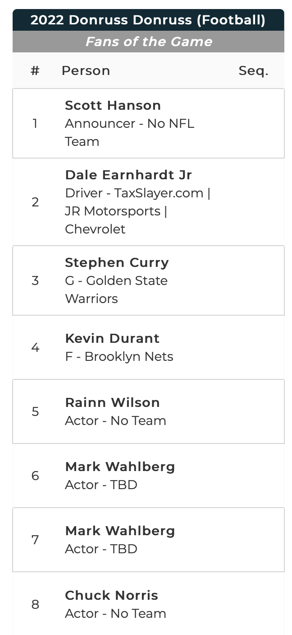Open Mark Wahlberg in row 6
The height and width of the screenshot is (635, 292).
120,467
